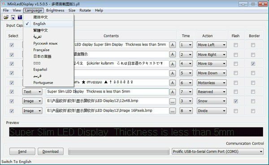Disable Border for the Move Up row

253,63
